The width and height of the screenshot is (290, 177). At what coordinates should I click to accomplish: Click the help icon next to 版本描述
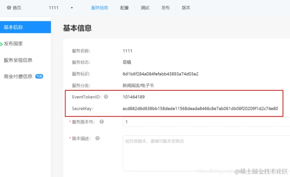[97, 138]
